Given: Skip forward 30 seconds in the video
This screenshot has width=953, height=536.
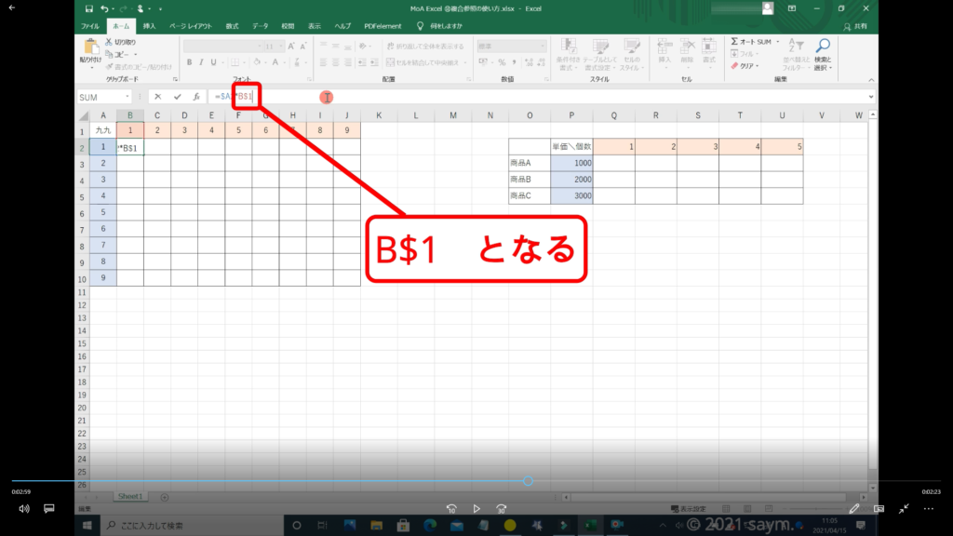Looking at the screenshot, I should coord(502,509).
